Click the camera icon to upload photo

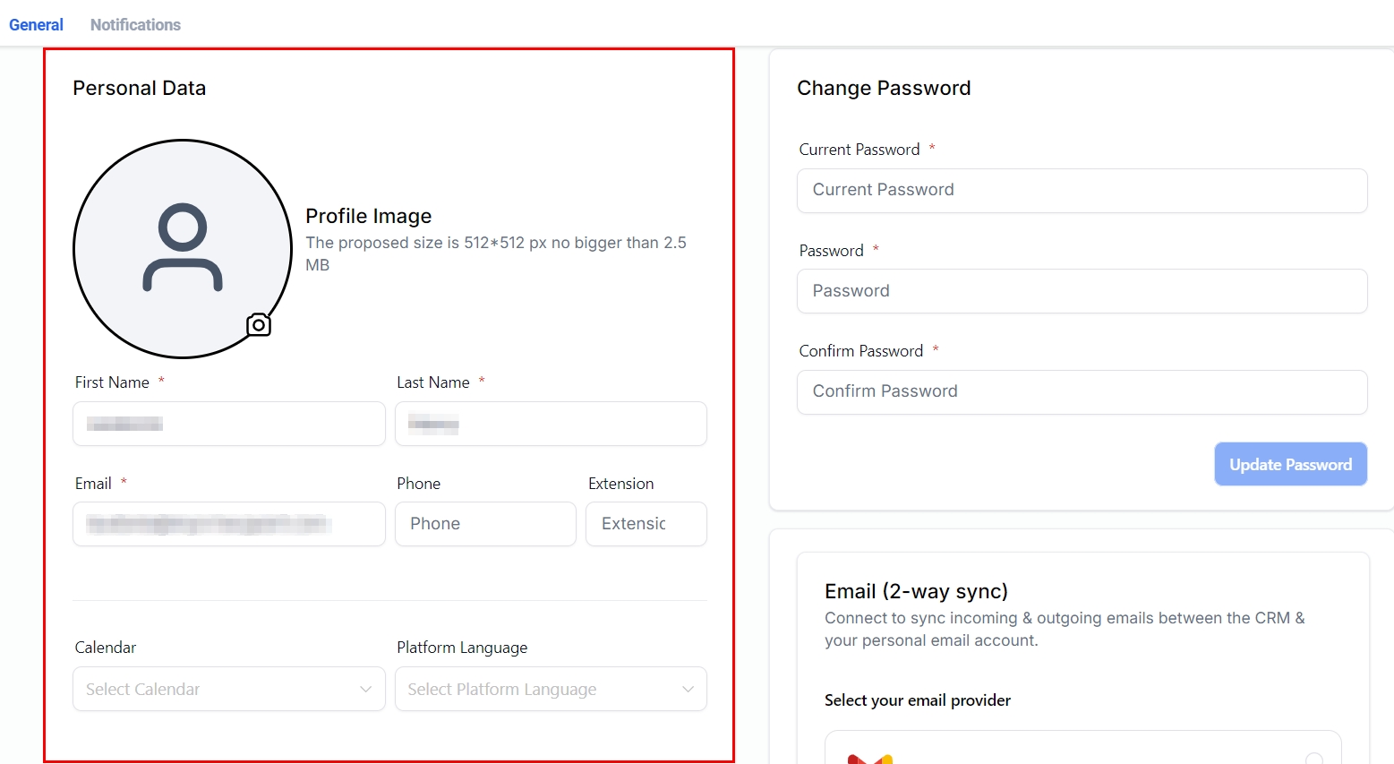259,324
